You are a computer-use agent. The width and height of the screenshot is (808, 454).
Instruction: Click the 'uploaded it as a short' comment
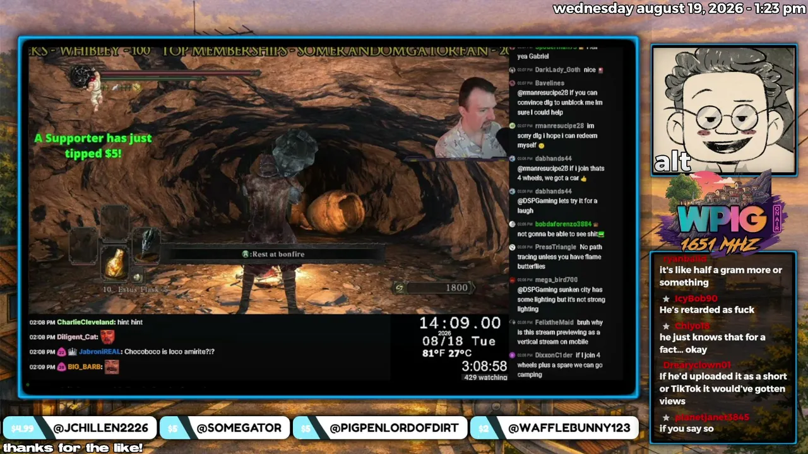pyautogui.click(x=723, y=388)
